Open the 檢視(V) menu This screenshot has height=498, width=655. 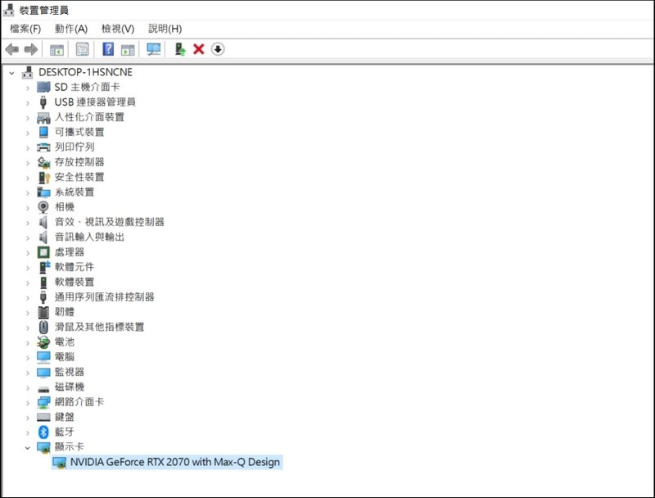click(x=118, y=29)
